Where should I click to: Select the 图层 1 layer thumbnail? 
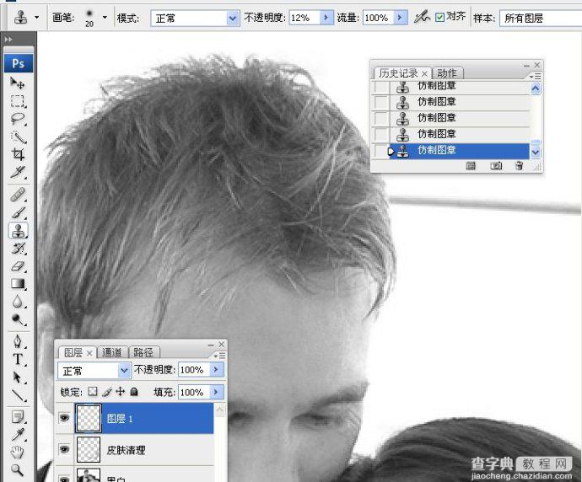click(x=89, y=418)
